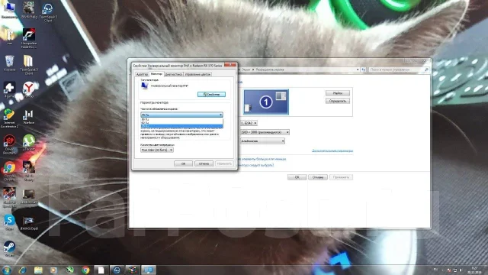Click the address bar refresh button
Screen dimensions: 488x275
tap(364, 70)
